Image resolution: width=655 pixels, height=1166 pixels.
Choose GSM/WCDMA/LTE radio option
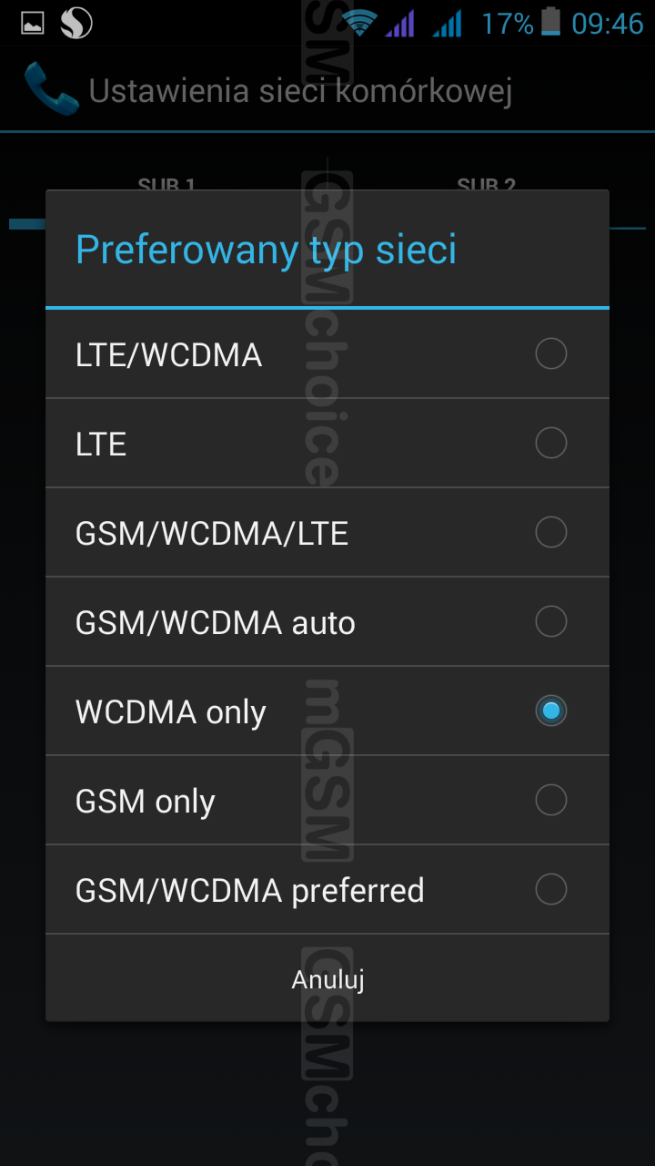(x=551, y=532)
